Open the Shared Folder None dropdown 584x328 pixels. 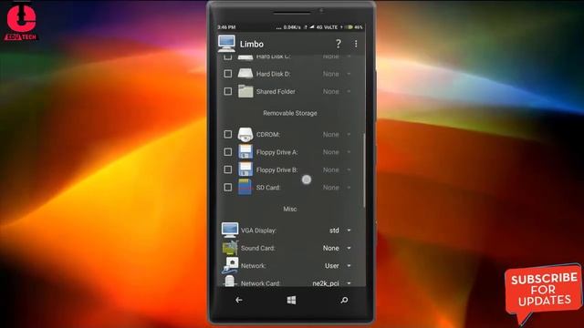(x=337, y=91)
